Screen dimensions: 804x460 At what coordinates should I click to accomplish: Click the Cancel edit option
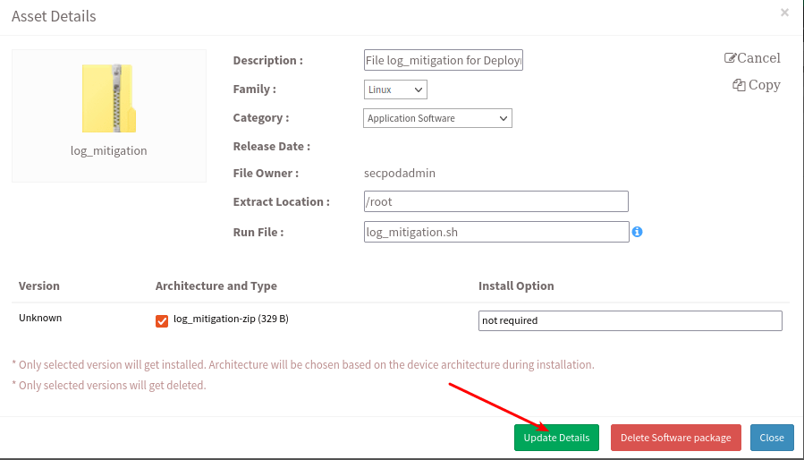[752, 58]
